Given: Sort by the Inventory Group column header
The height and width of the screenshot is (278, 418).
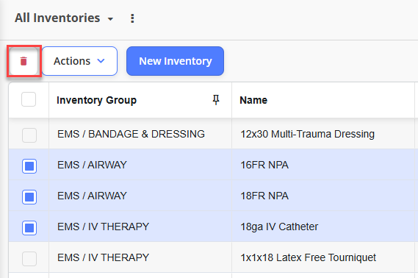Looking at the screenshot, I should [96, 100].
